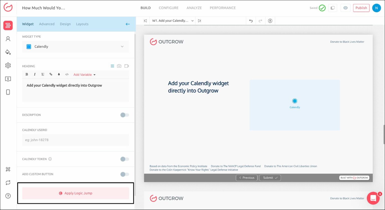Open the accessibility icon in toolbar

(270, 21)
